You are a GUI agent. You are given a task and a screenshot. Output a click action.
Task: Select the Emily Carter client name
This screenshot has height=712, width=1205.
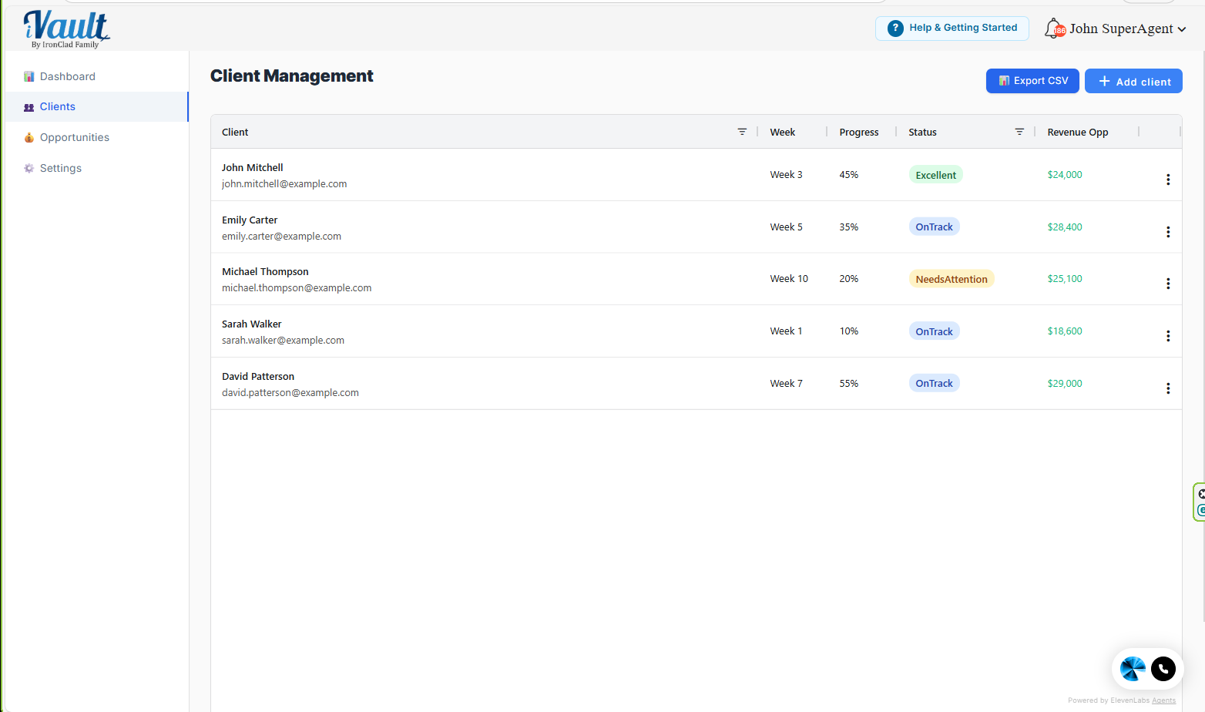pyautogui.click(x=250, y=220)
